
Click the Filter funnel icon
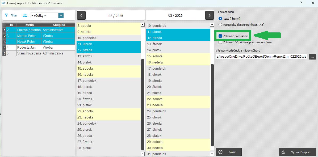(6, 15)
